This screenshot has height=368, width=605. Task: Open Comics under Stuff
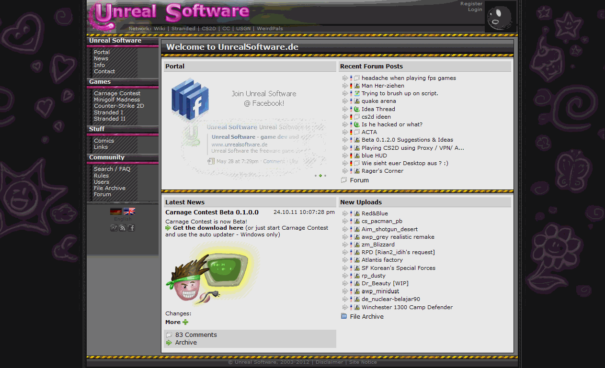(104, 141)
